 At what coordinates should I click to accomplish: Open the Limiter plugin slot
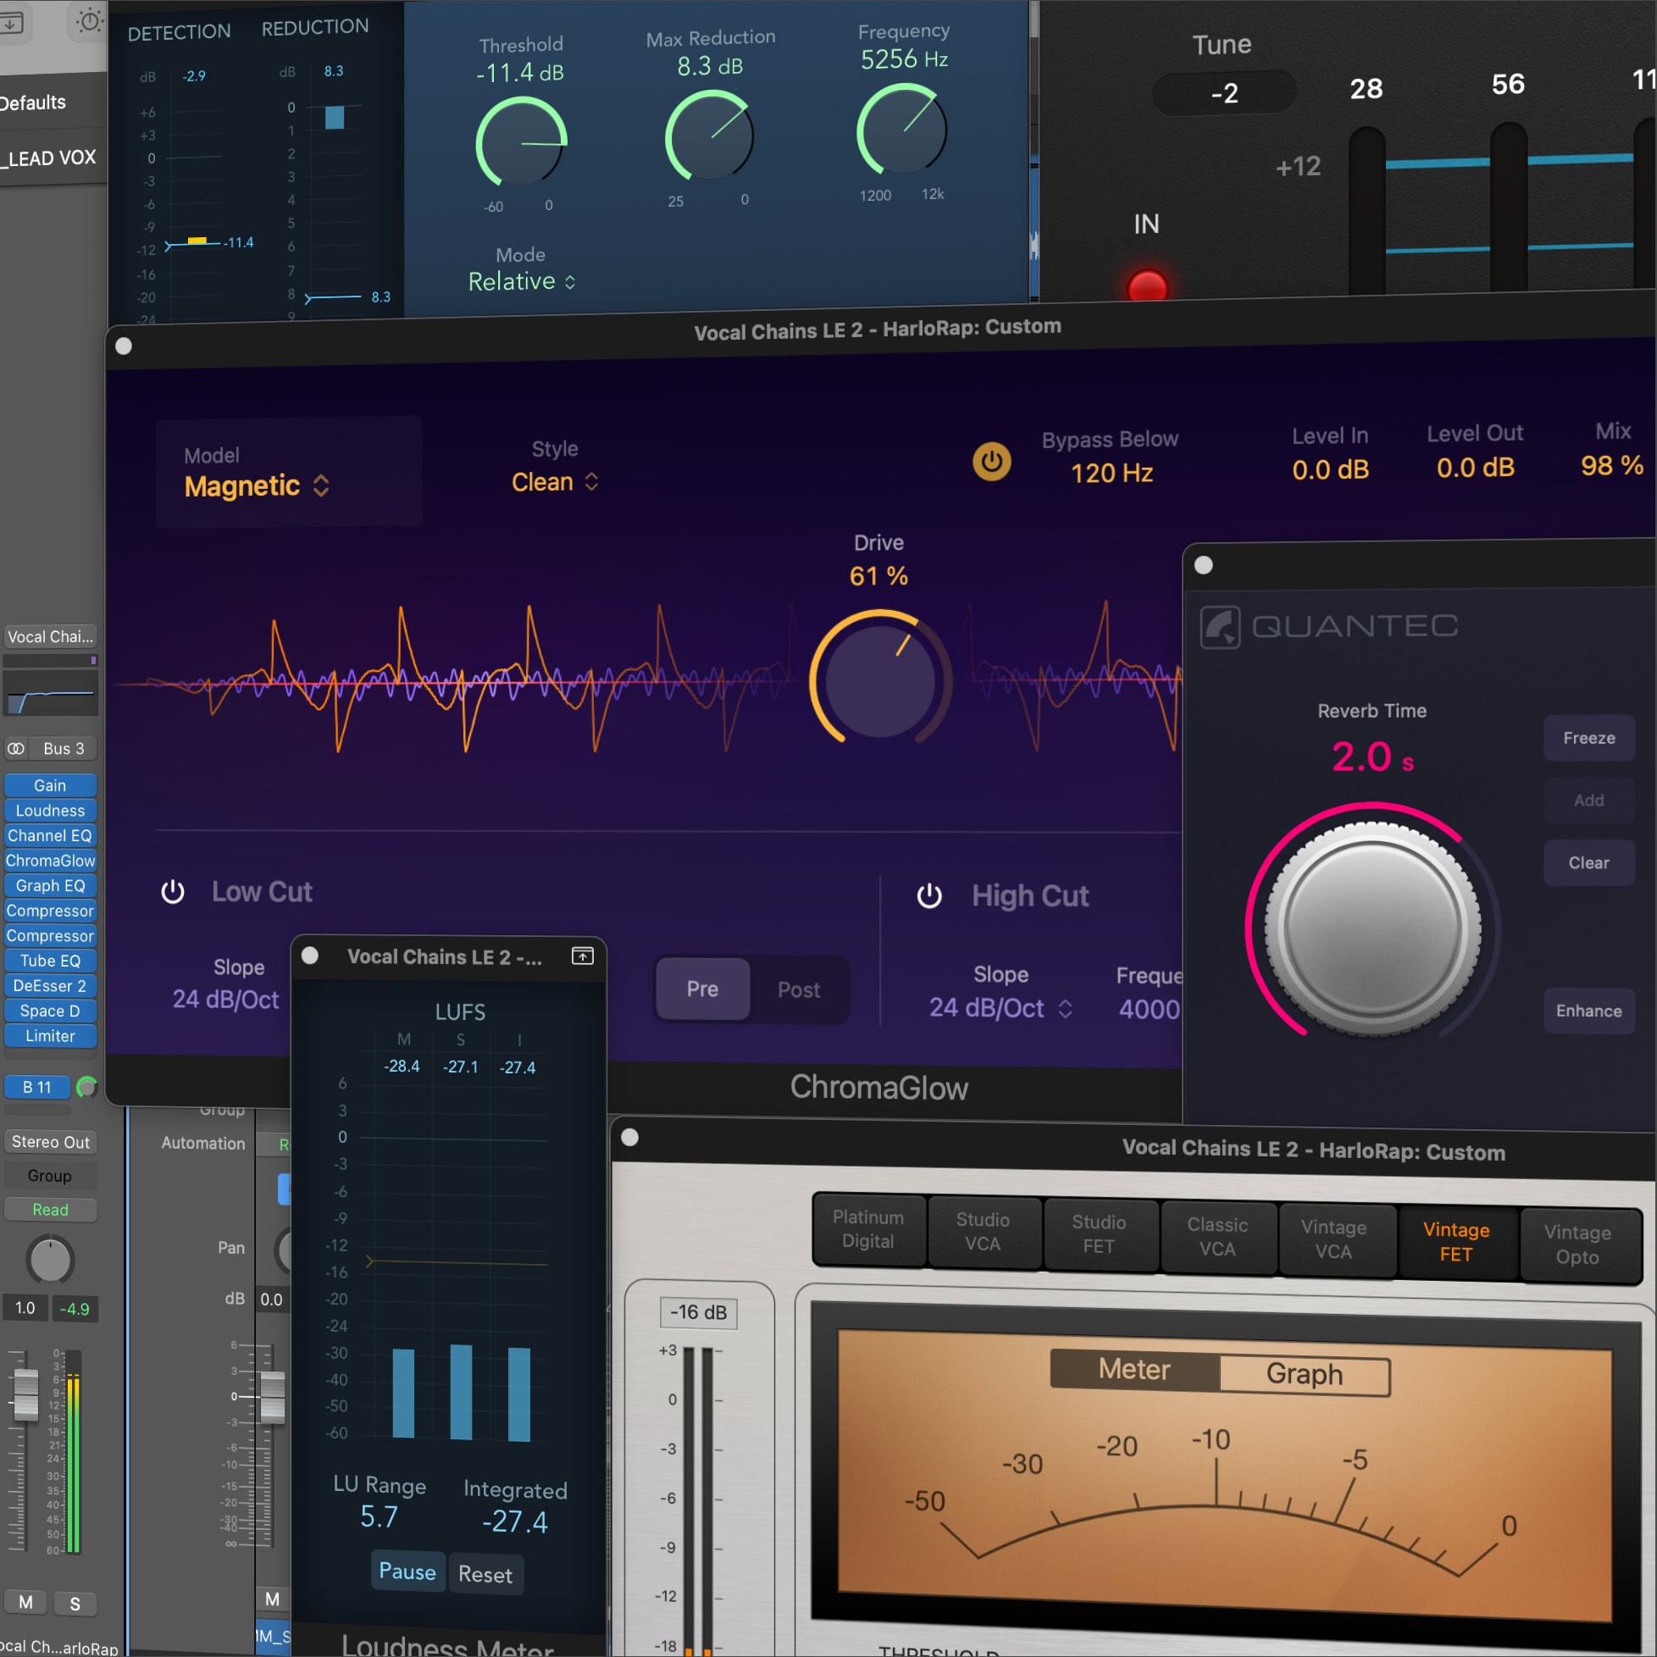pos(50,1035)
